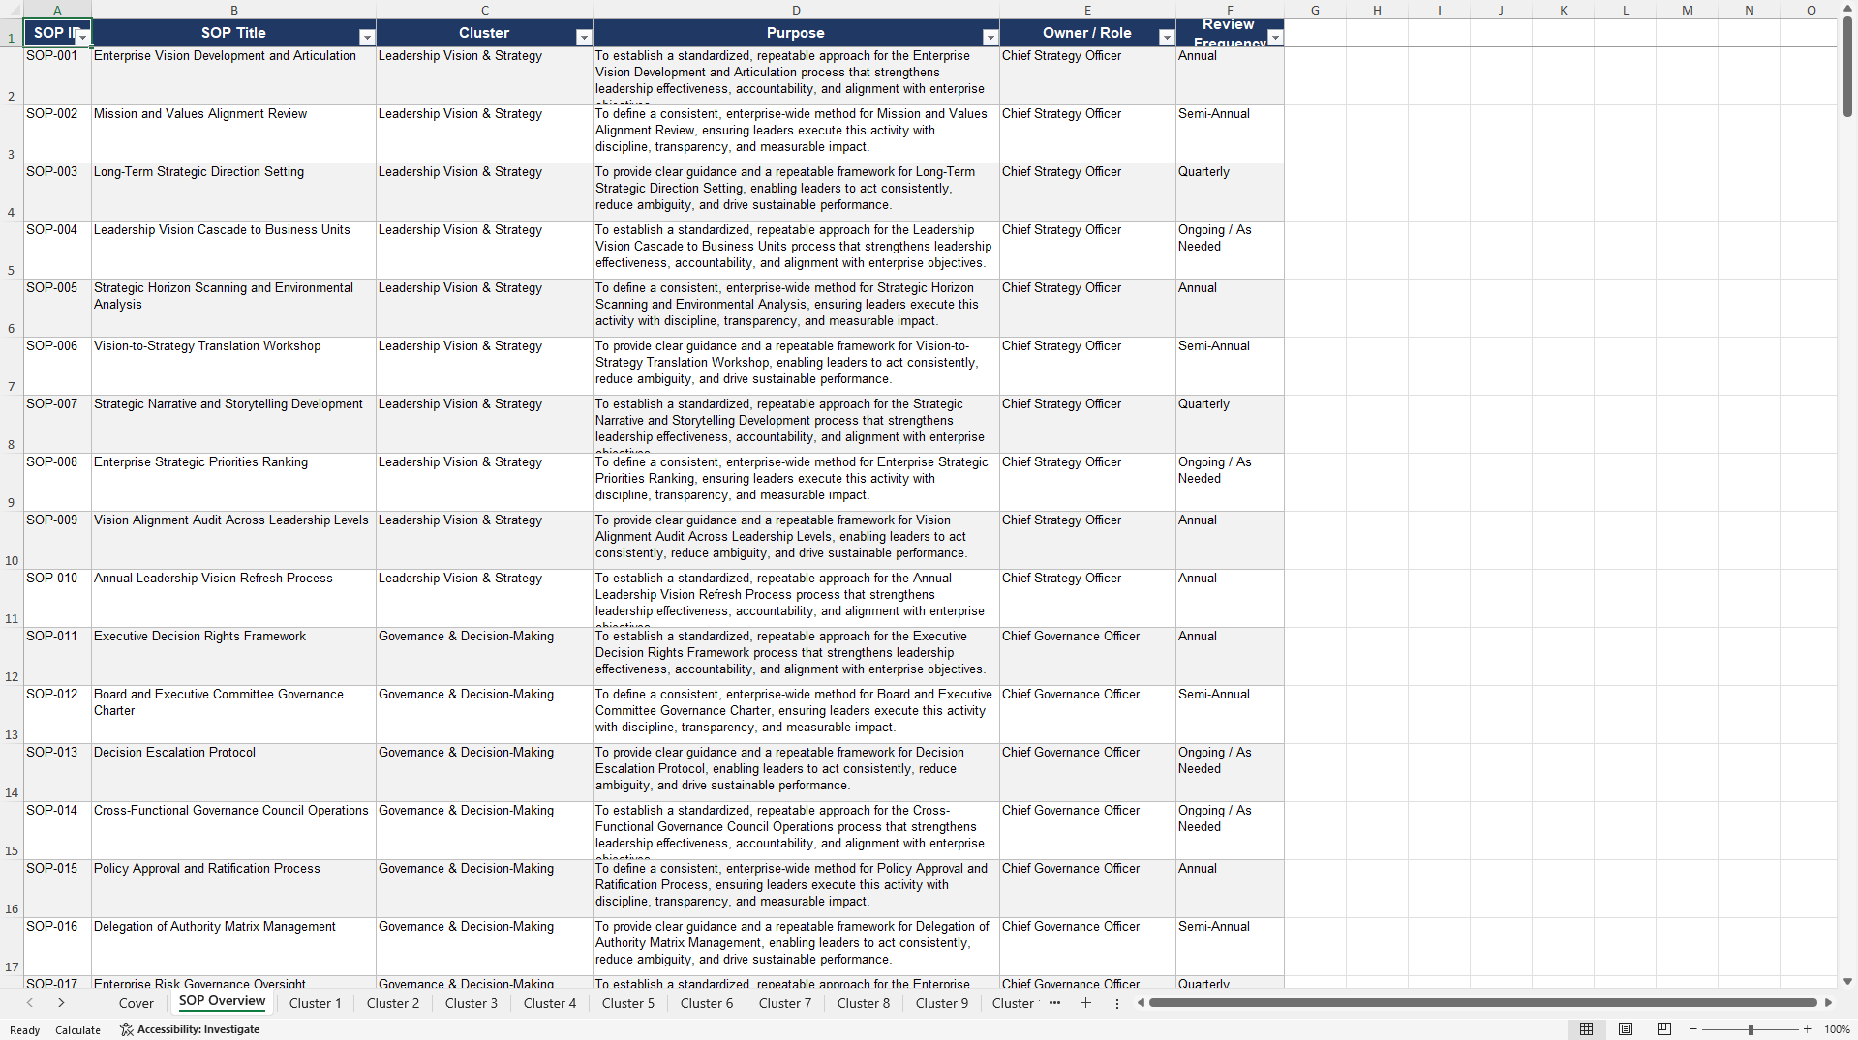The width and height of the screenshot is (1858, 1040).
Task: Select cell SOP-007
Action: tap(57, 425)
